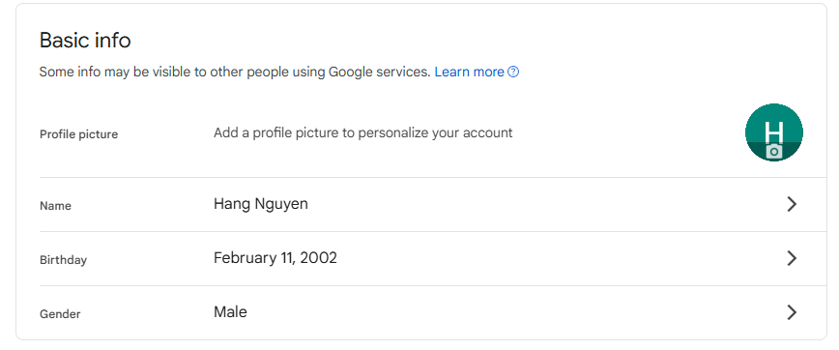Click the camera icon on the avatar
The height and width of the screenshot is (350, 839).
[x=773, y=152]
